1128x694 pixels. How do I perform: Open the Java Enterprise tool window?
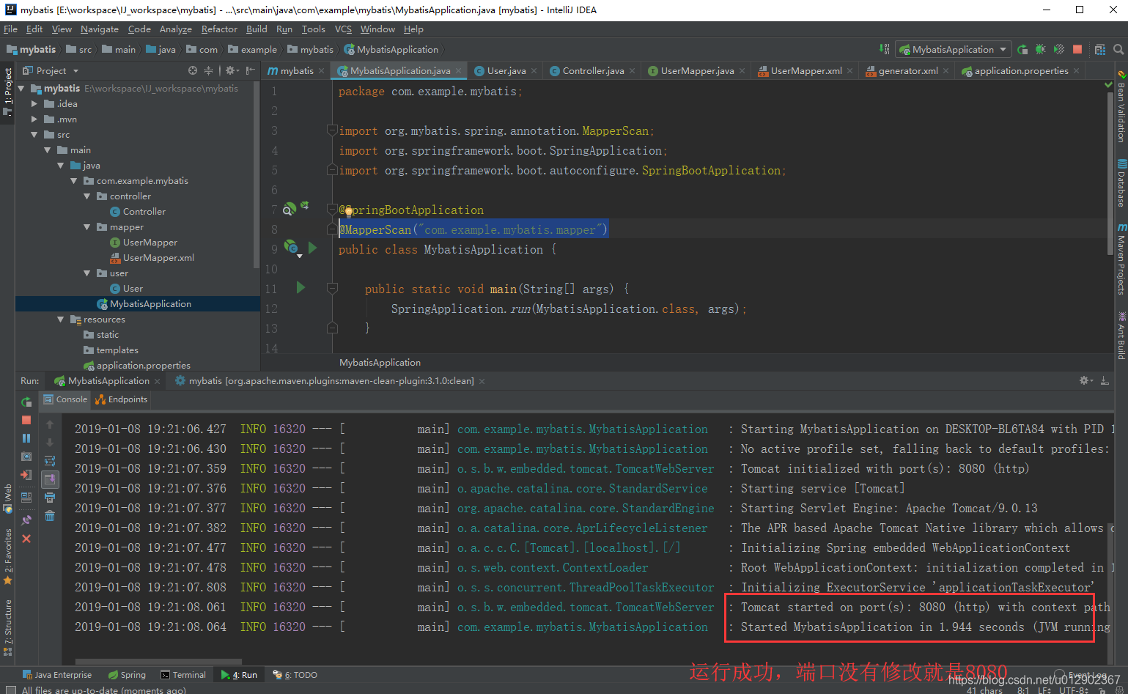[x=57, y=675]
